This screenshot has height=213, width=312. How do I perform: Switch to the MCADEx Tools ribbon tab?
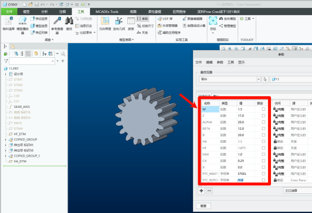click(107, 11)
